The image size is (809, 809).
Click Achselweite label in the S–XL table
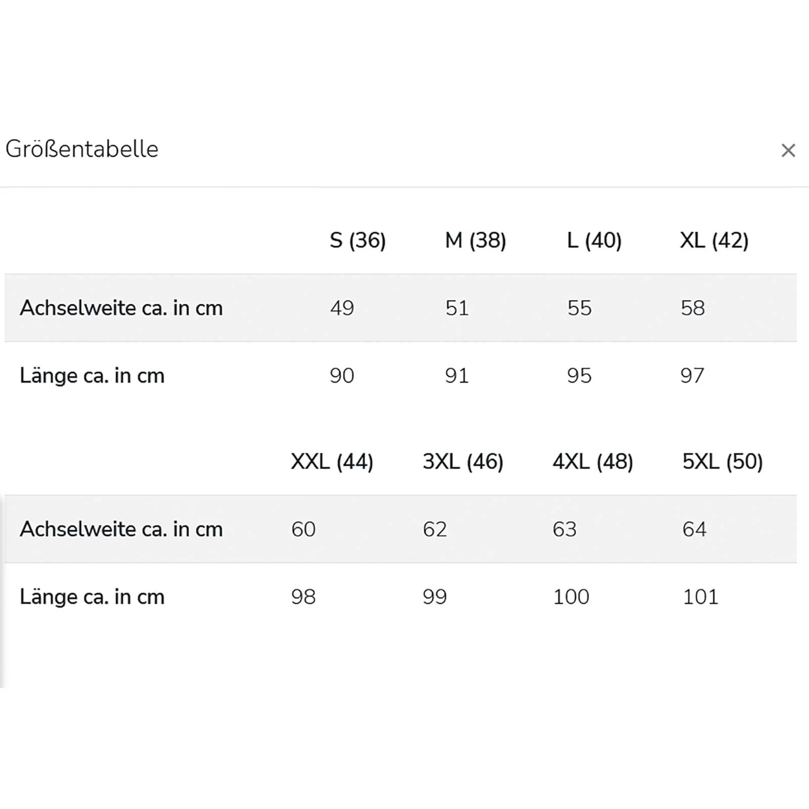pos(121,308)
